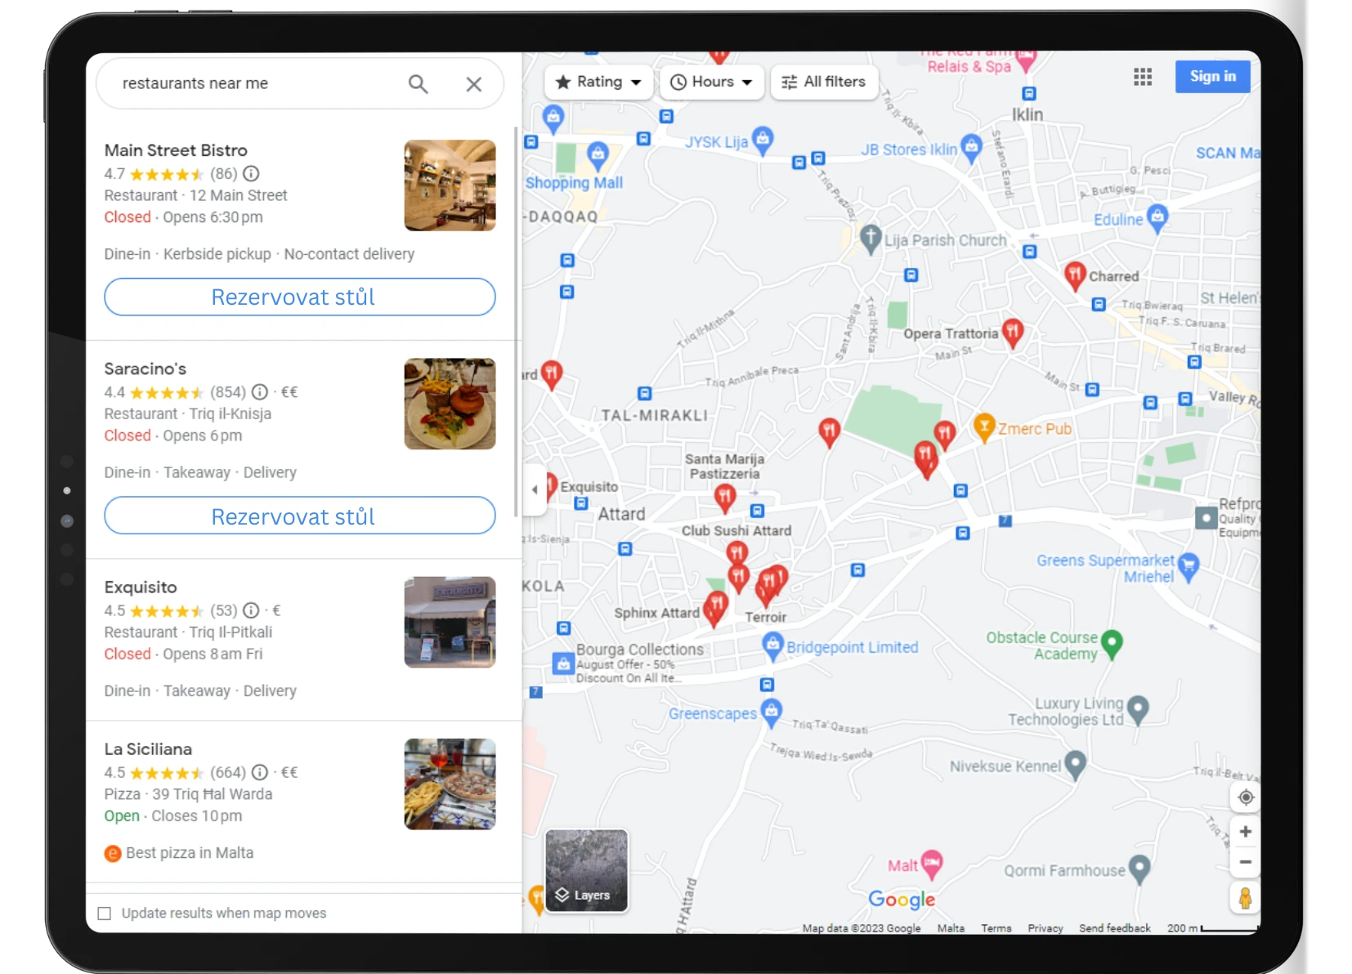
Task: View Exquisito storefront photo thumbnail
Action: (x=450, y=622)
